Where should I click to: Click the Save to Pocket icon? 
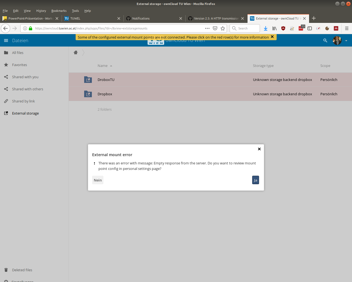pos(215,28)
